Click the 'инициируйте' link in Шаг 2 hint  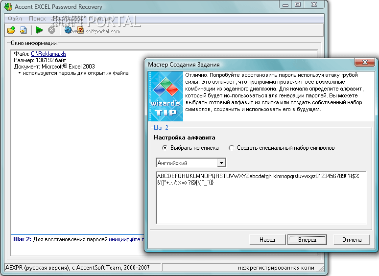point(126,239)
